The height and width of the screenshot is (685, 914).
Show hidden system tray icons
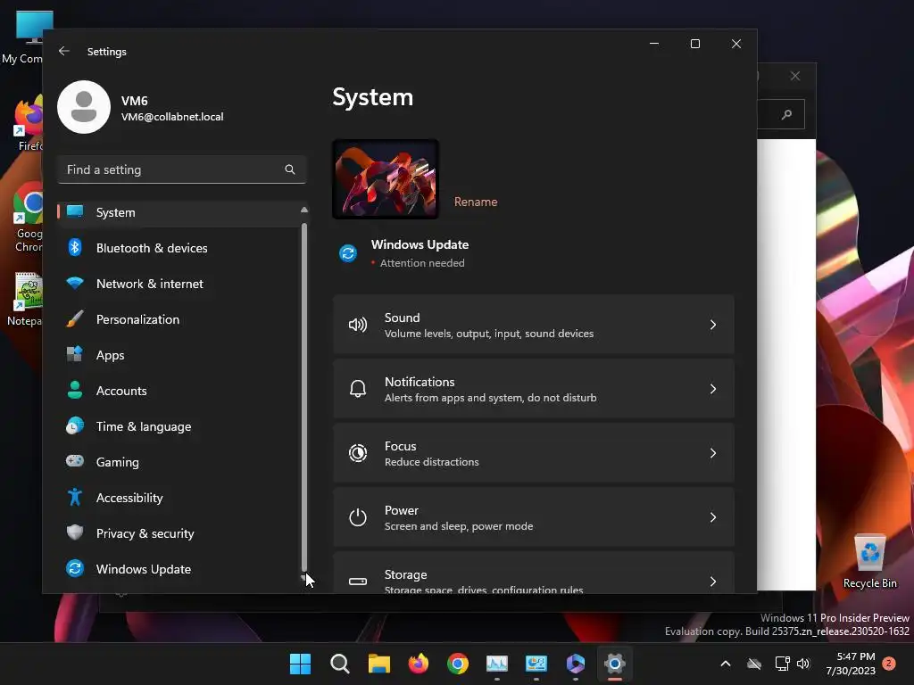[726, 664]
